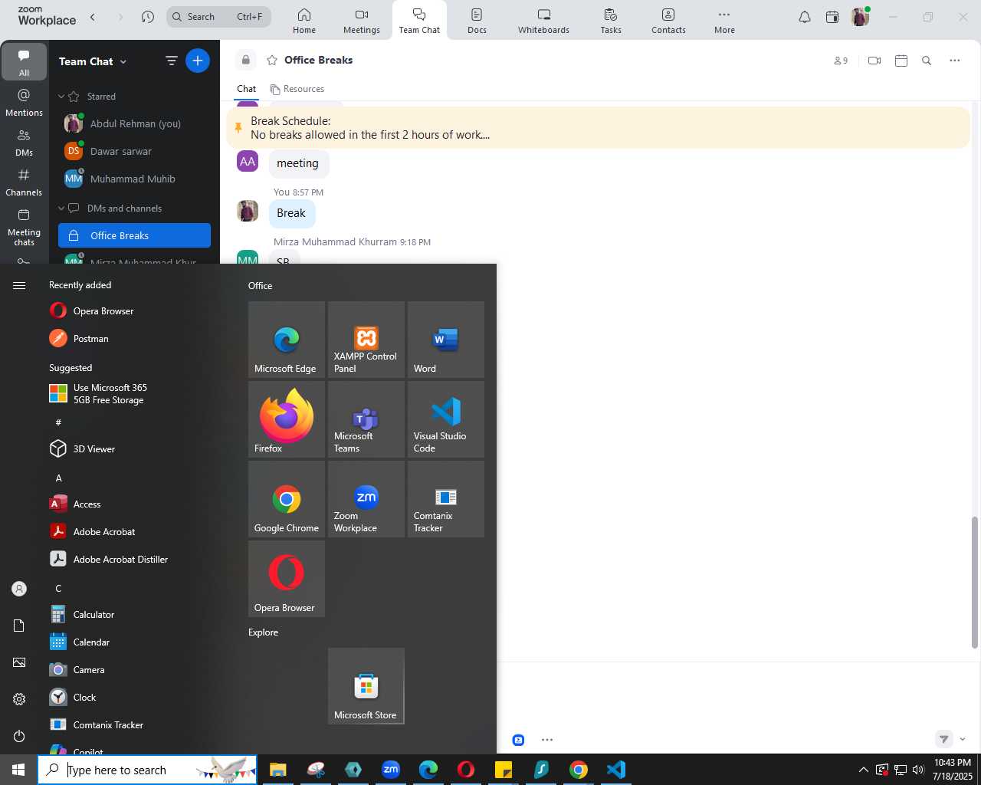The image size is (981, 785).
Task: View channel members count 9
Action: (841, 61)
